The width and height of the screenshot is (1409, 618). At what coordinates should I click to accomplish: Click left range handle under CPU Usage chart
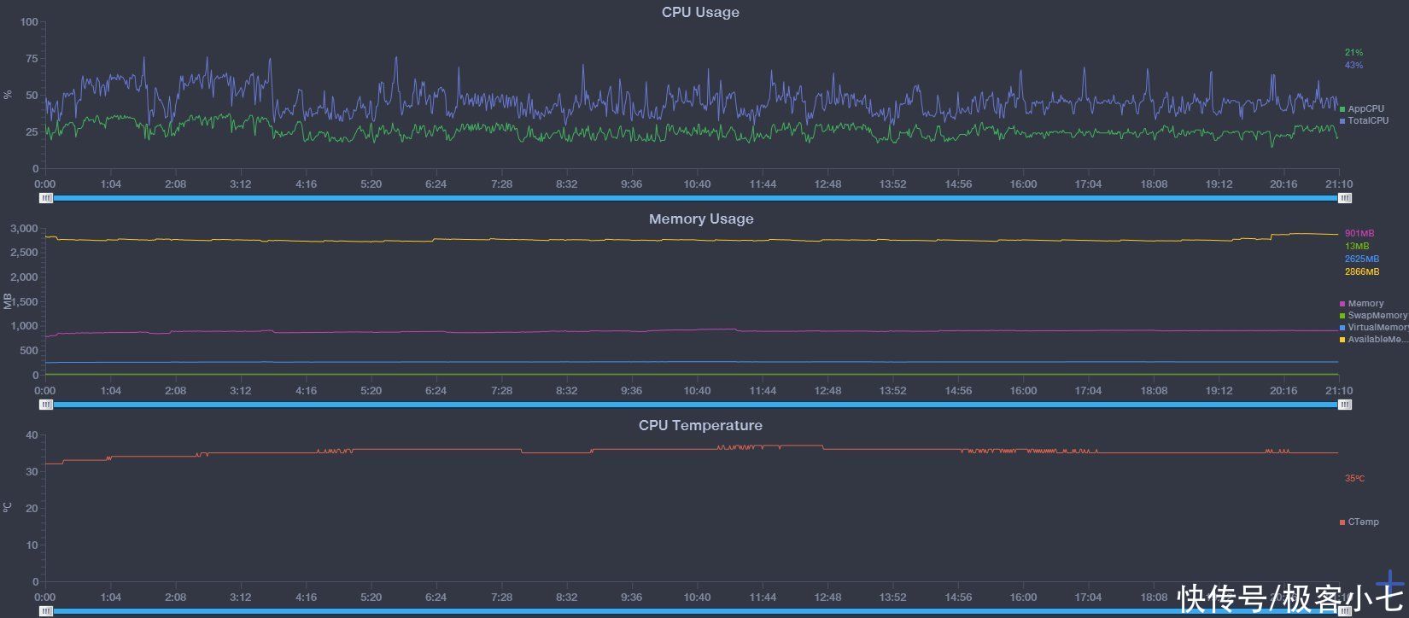coord(47,198)
